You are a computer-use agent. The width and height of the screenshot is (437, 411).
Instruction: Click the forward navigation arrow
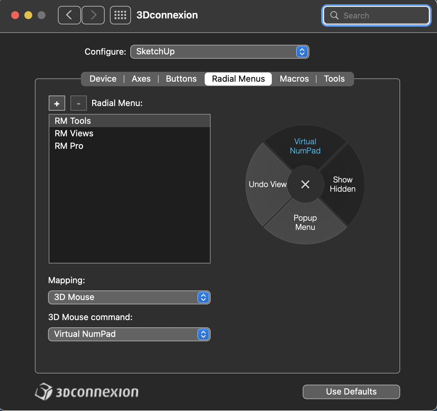(93, 15)
